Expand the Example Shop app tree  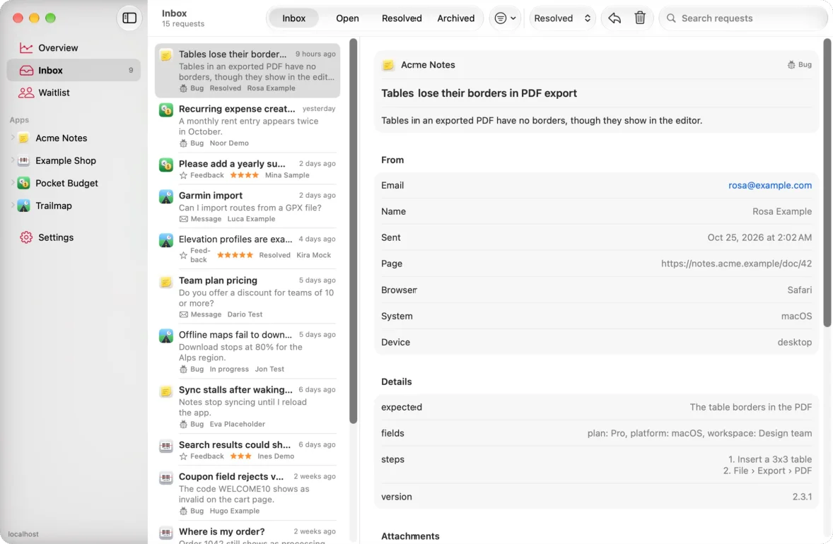point(13,160)
